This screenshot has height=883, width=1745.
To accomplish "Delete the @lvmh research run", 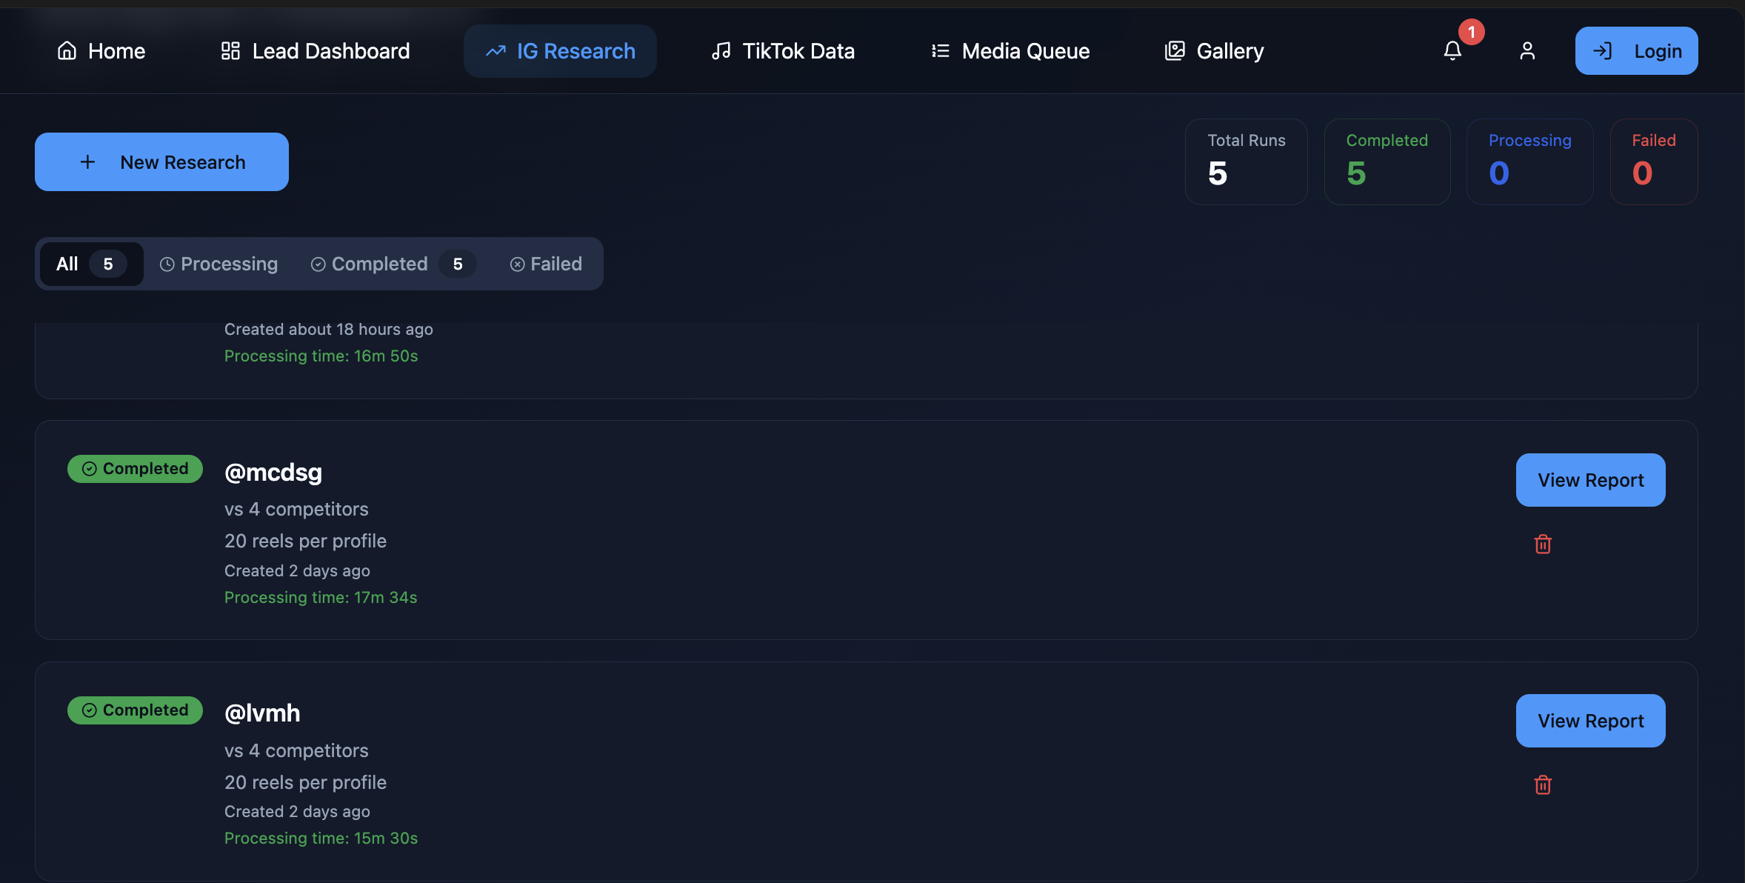I will click(x=1543, y=785).
